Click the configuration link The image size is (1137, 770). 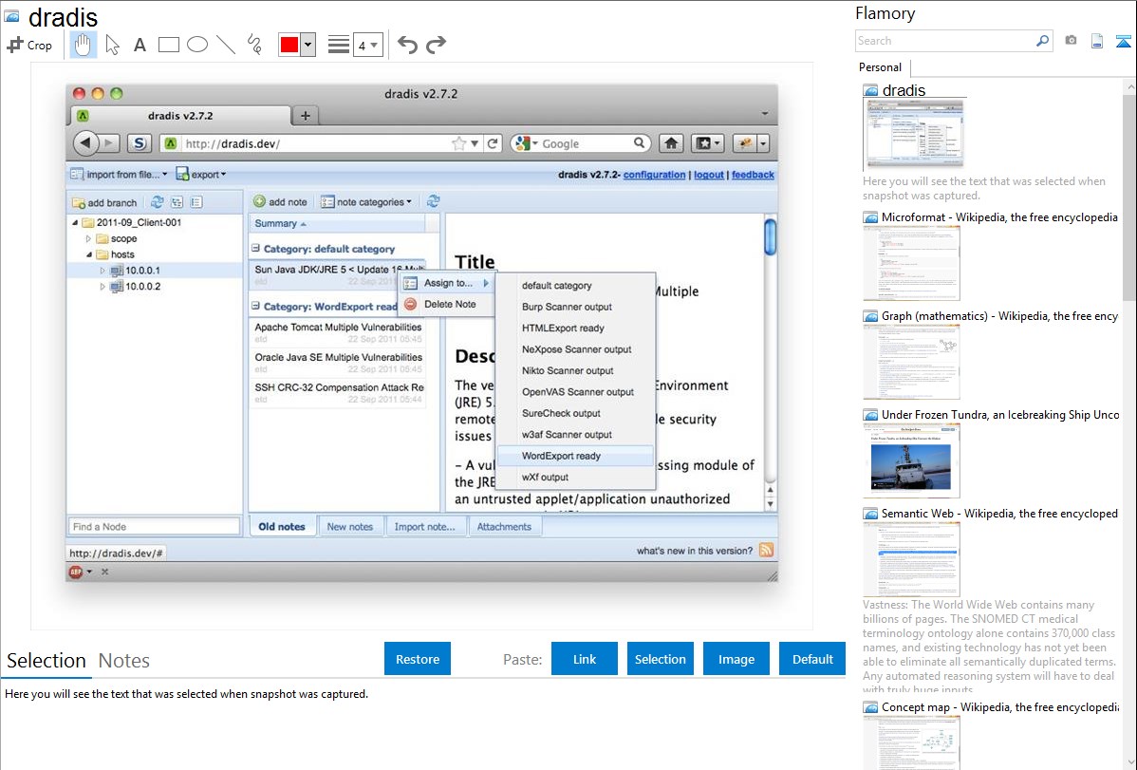654,174
